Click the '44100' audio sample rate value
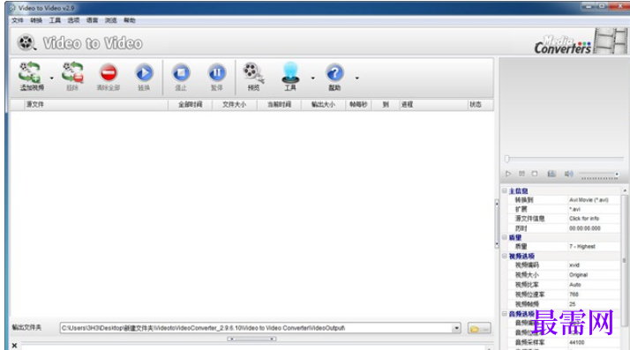630x350 pixels. tap(577, 342)
